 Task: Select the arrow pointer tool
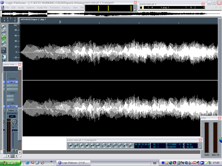click(4, 58)
